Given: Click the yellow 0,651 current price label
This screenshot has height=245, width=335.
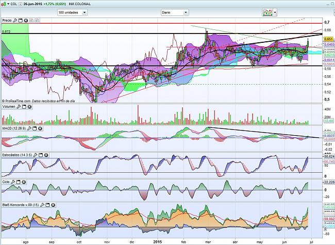Looking at the screenshot, I should [x=329, y=39].
